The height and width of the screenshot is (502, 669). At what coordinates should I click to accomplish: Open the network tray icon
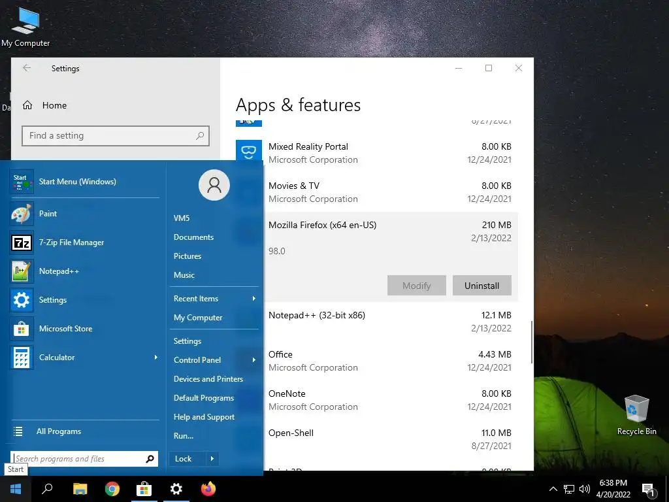(x=569, y=489)
